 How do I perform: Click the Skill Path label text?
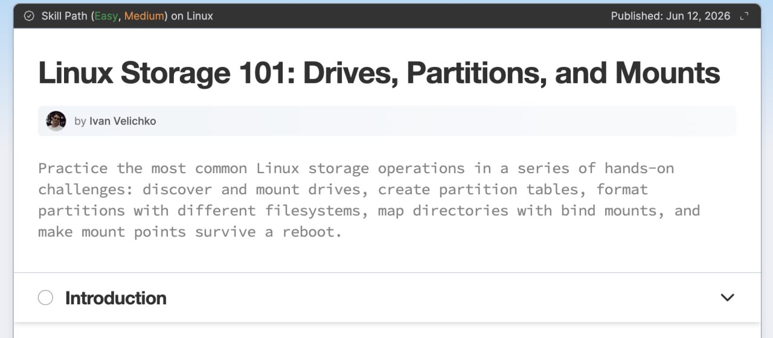[x=65, y=16]
